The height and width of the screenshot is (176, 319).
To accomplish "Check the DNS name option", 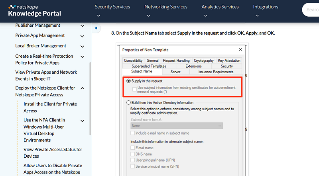I will coord(133,154).
